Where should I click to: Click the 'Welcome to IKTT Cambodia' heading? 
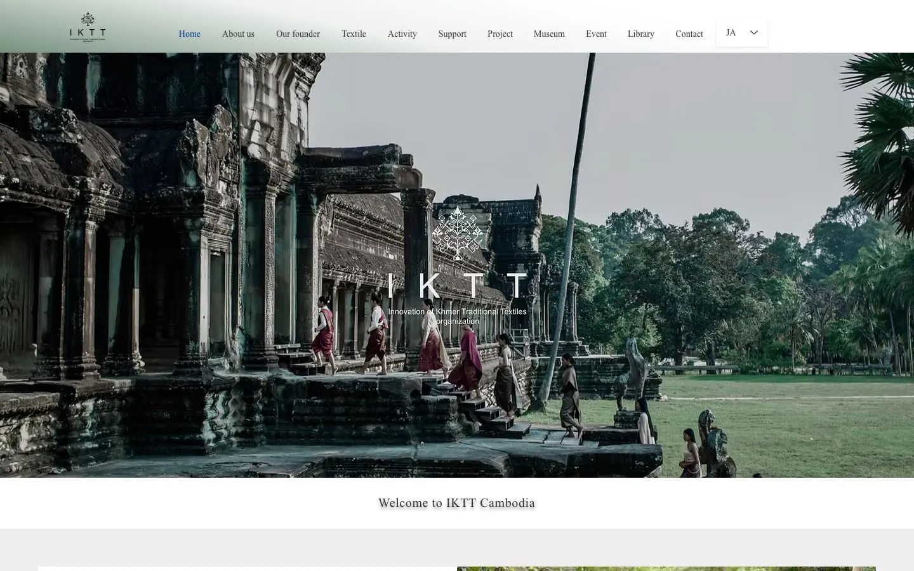(457, 503)
